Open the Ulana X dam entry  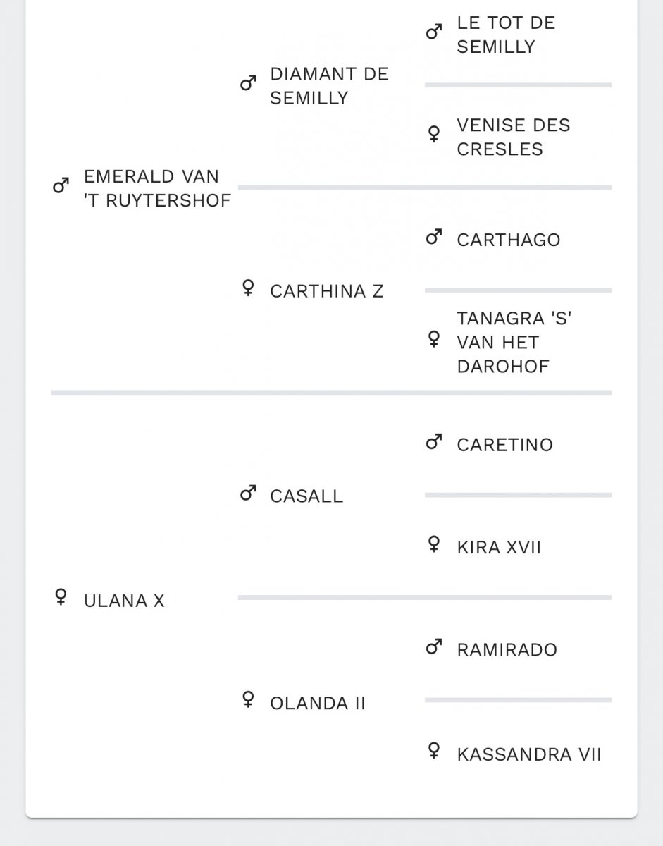pyautogui.click(x=124, y=601)
